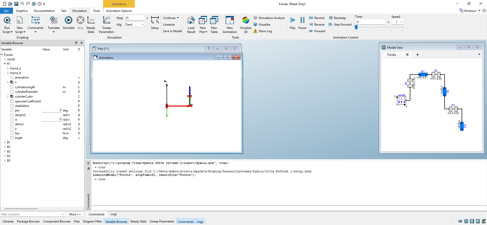Create a New Table
The height and width of the screenshot is (225, 487).
click(214, 20)
